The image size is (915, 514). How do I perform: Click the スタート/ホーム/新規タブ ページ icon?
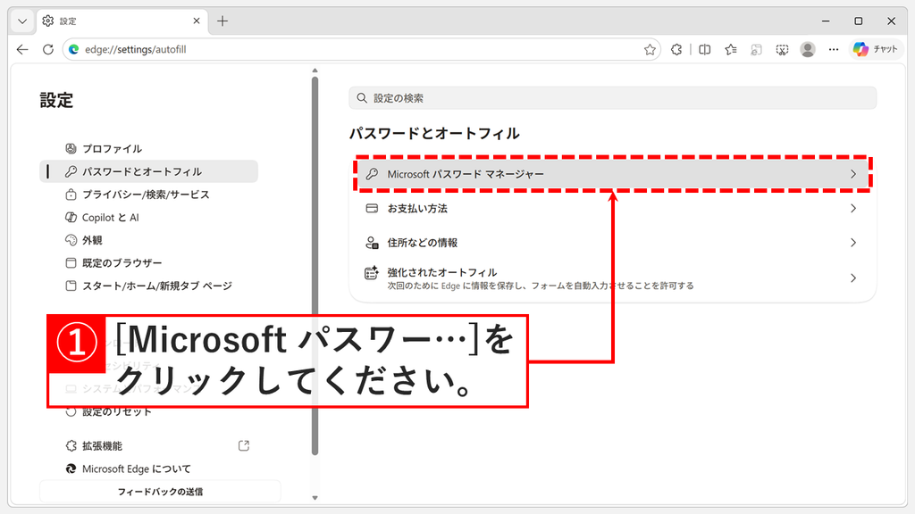[x=71, y=286]
